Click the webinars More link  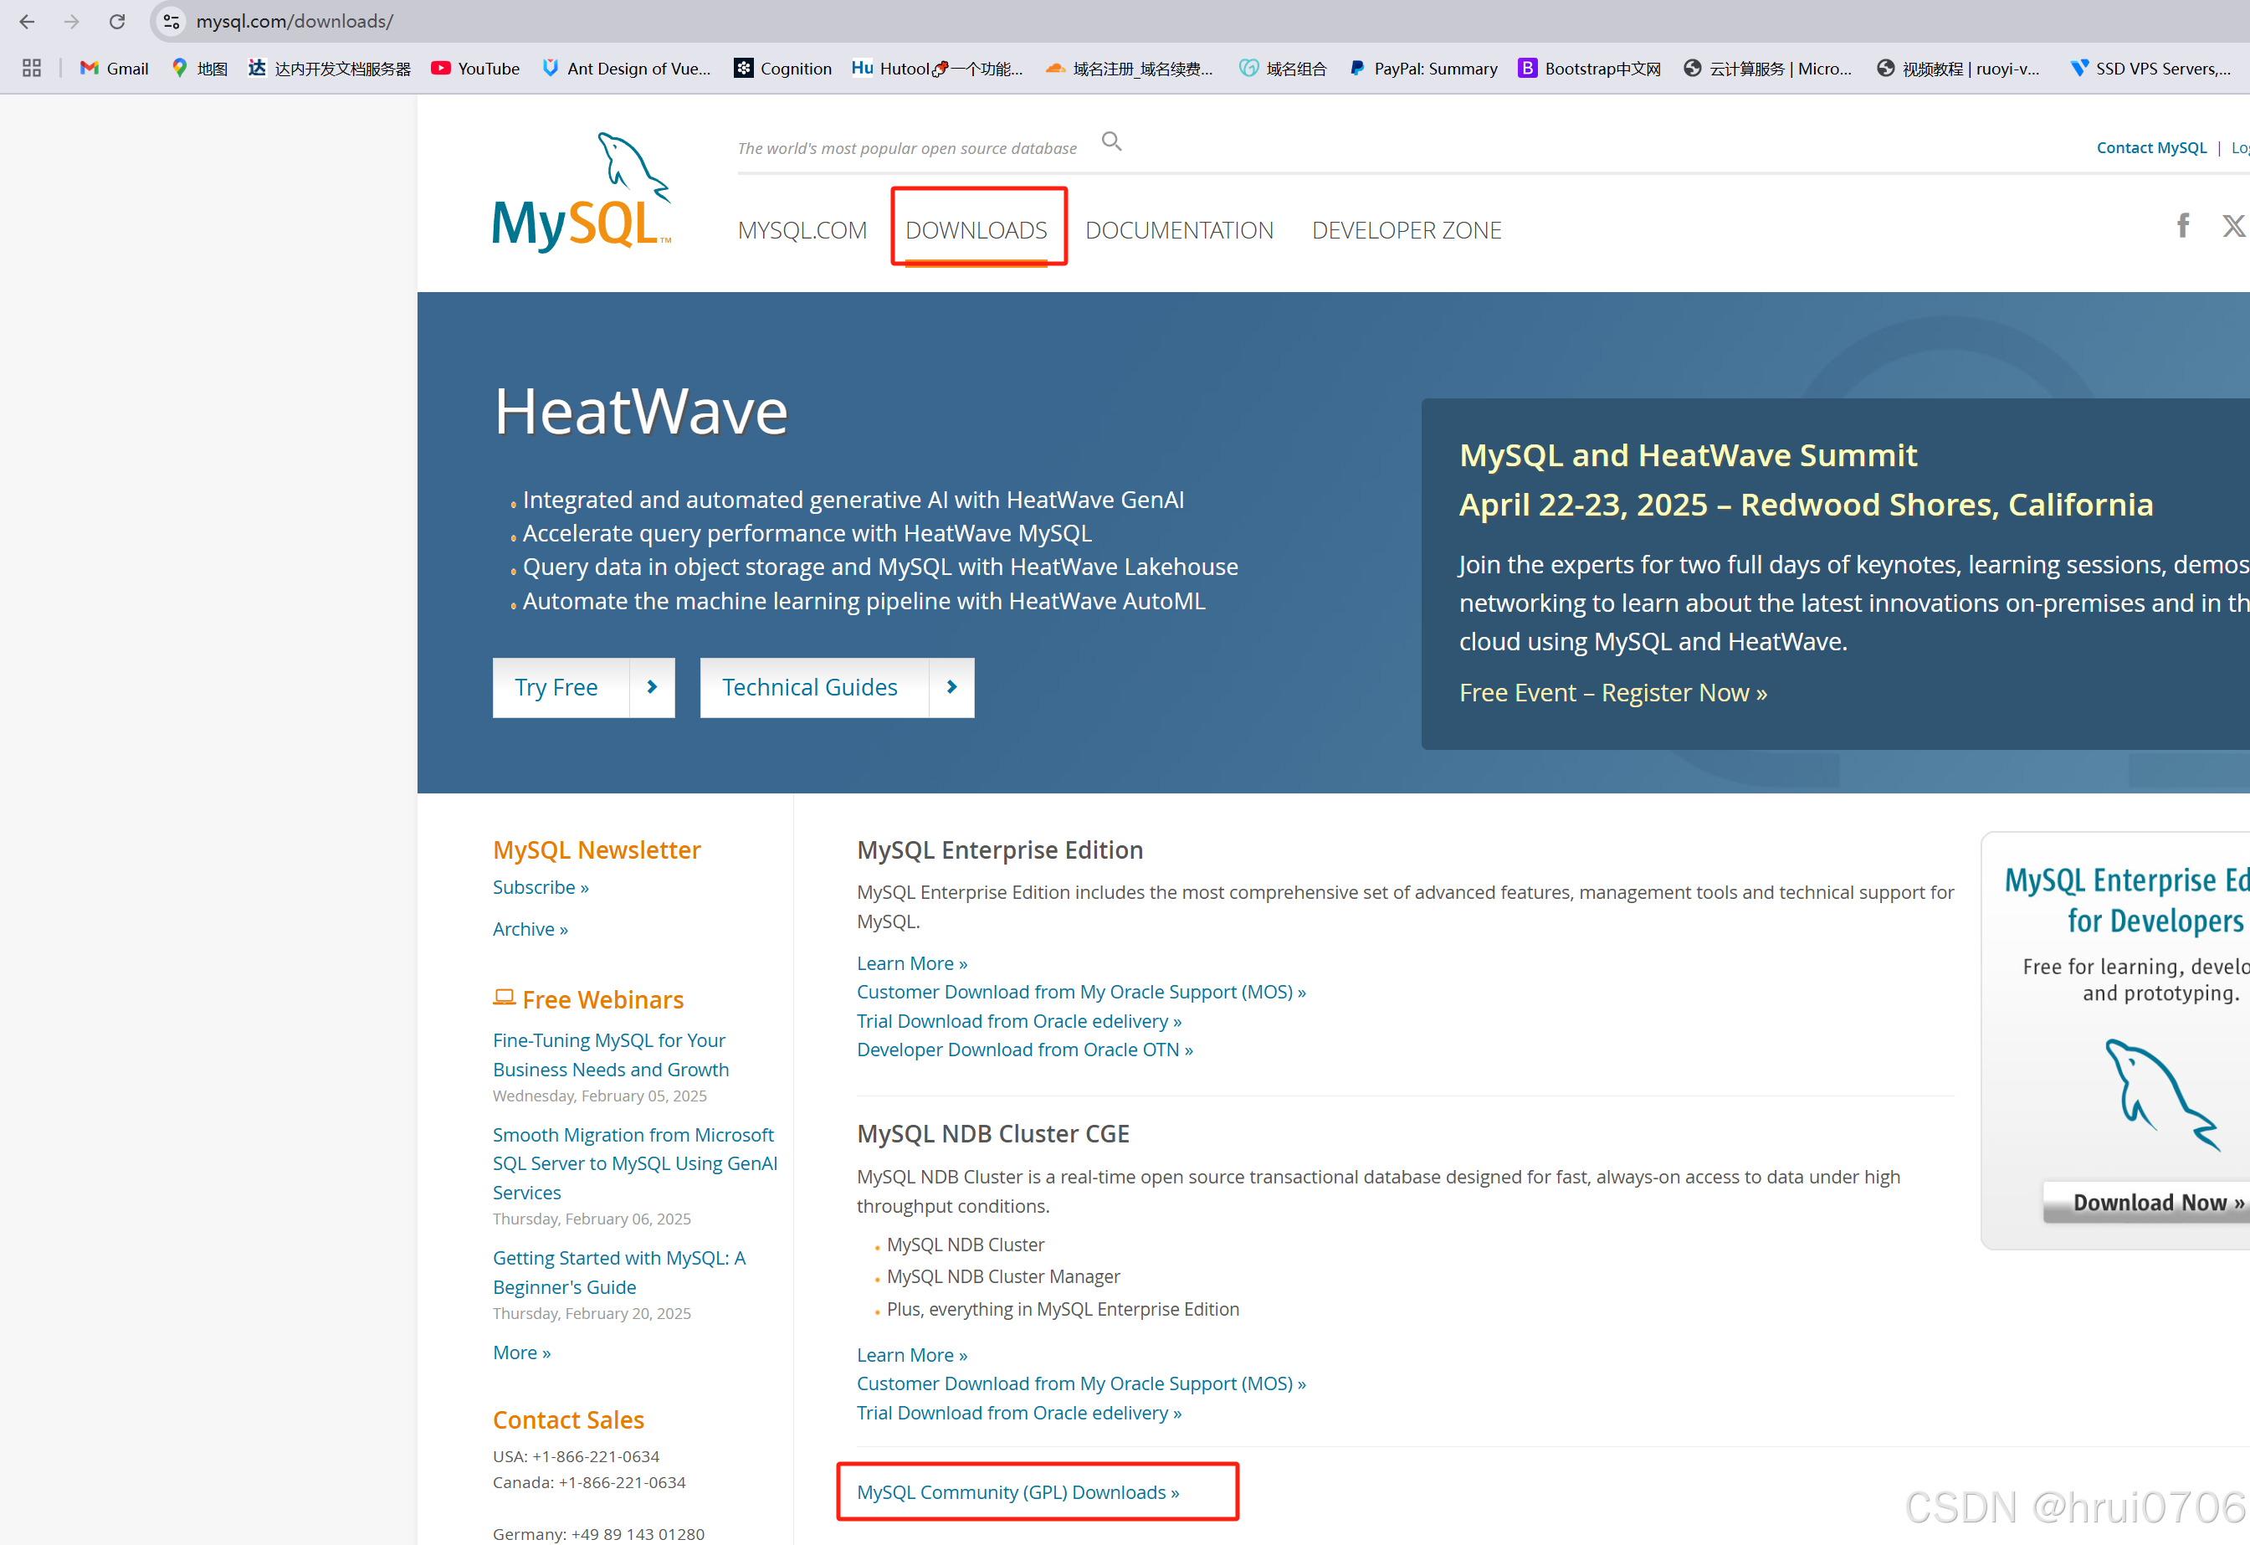pos(520,1353)
